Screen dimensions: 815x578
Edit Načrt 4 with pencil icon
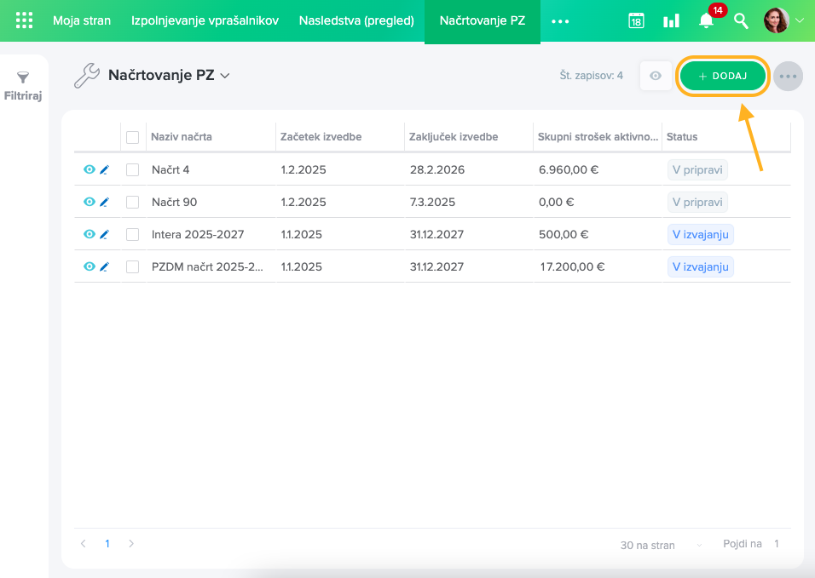click(104, 169)
